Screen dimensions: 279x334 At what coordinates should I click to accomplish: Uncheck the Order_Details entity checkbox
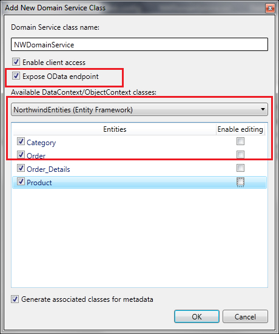(x=21, y=168)
